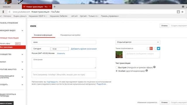Viewport: 187px width, 105px height.
Task: Click the Google+ share icon
Action: [x=151, y=48]
